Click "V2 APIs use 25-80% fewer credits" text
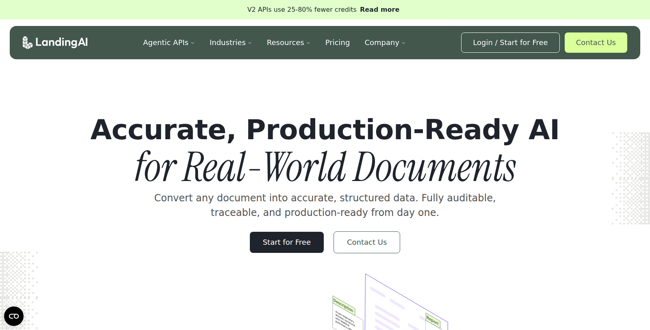The width and height of the screenshot is (650, 330). [302, 9]
